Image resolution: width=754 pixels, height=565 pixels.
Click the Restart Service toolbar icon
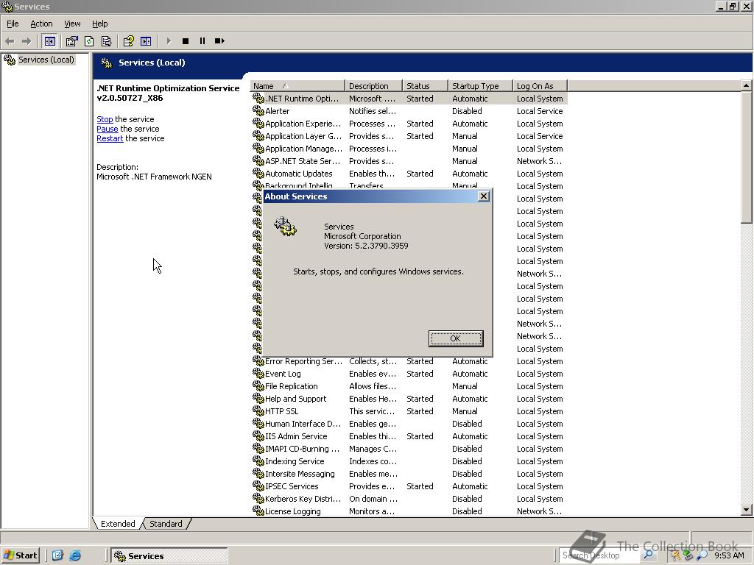click(x=219, y=41)
